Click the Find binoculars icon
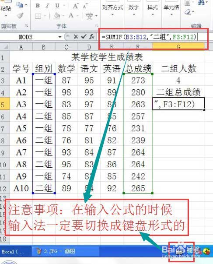Viewport: 213px width, 264px height. 201,2
